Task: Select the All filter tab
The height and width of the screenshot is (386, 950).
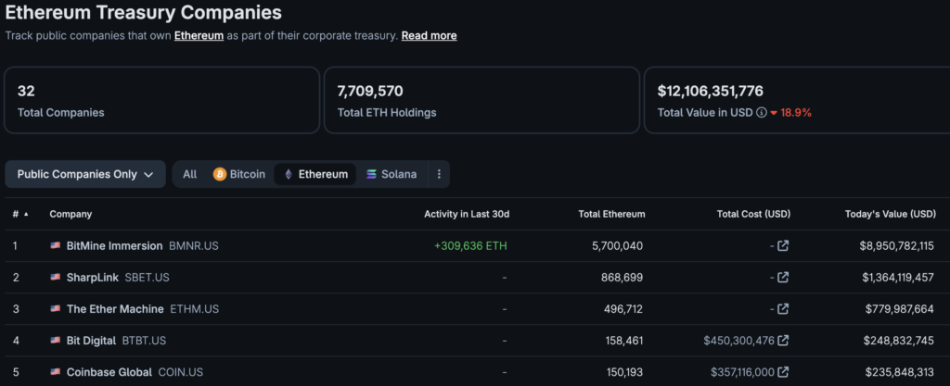Action: point(189,174)
